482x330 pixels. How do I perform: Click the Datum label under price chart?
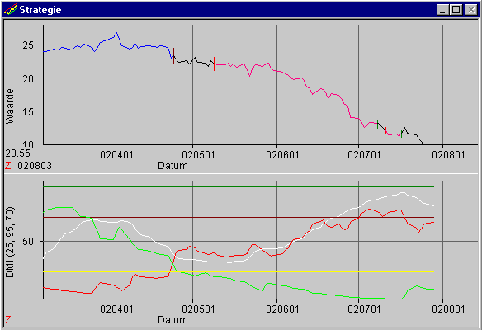click(x=172, y=166)
